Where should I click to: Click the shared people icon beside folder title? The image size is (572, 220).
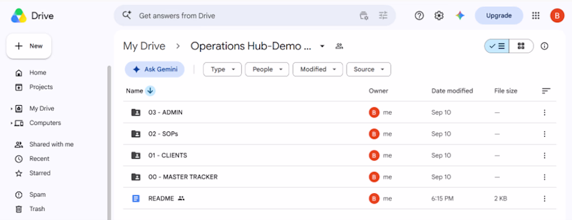point(339,46)
